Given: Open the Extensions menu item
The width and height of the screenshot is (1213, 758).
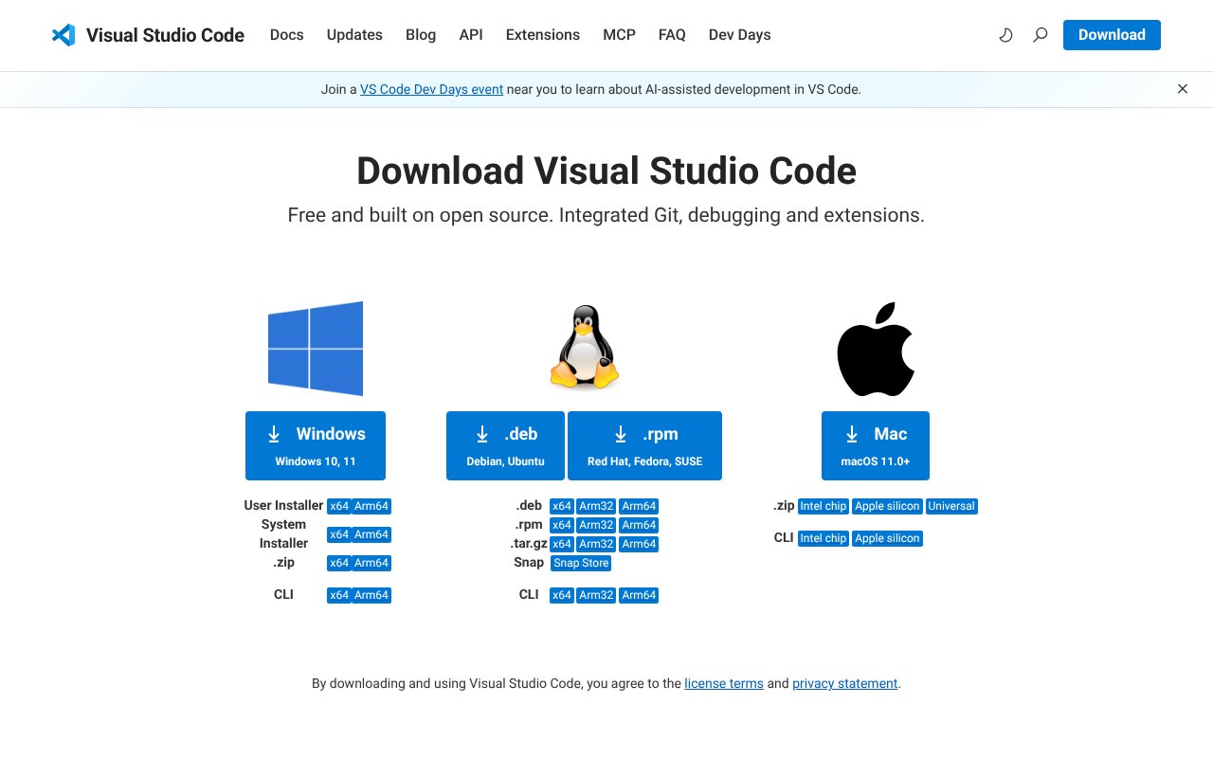Looking at the screenshot, I should (542, 35).
